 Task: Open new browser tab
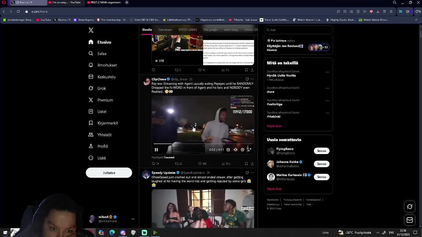click(127, 2)
